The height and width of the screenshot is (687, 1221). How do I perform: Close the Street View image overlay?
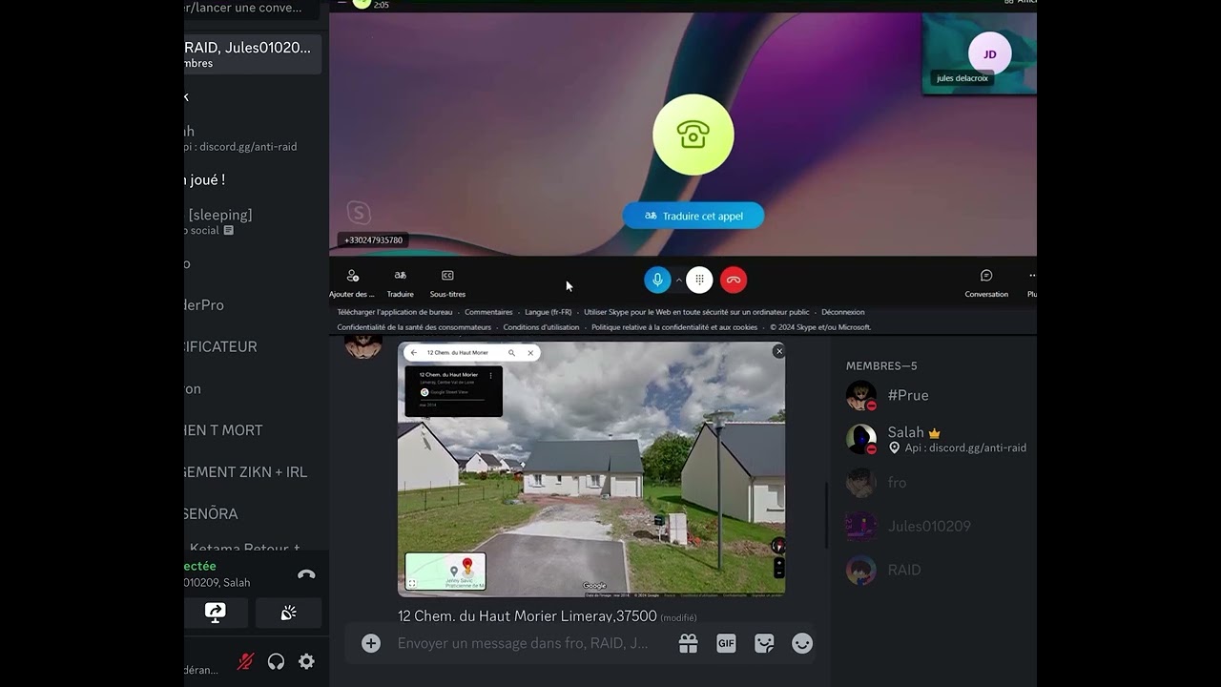(x=778, y=351)
